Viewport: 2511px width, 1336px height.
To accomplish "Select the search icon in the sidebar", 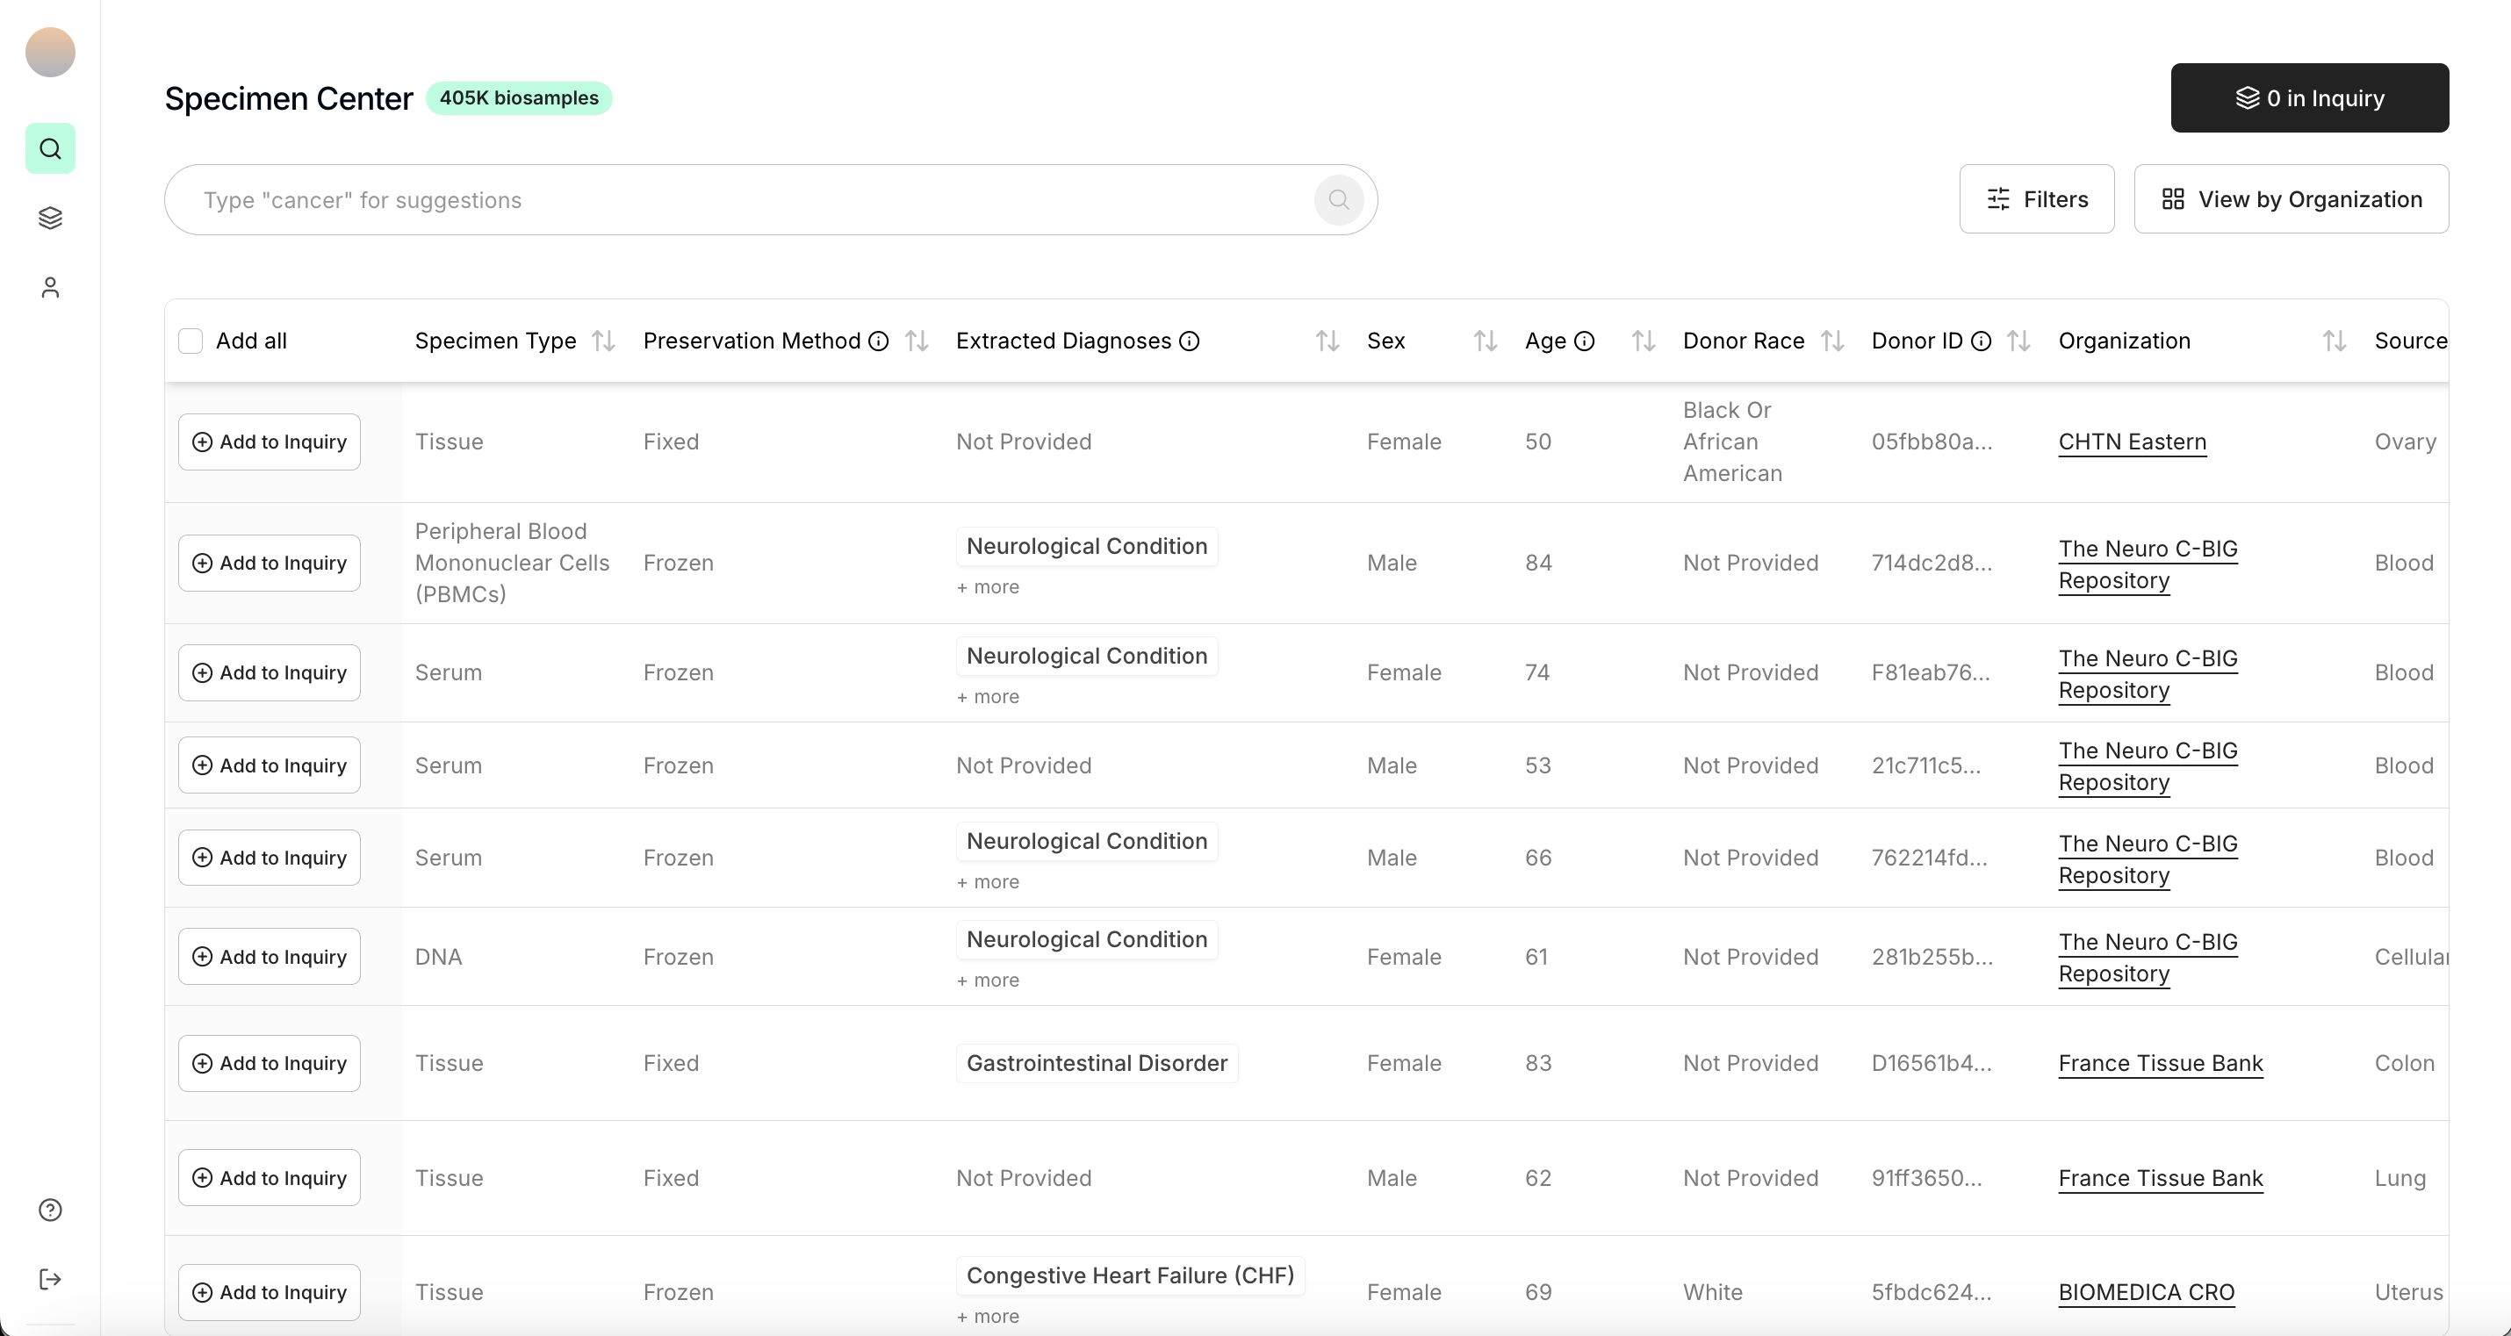I will click(x=50, y=148).
